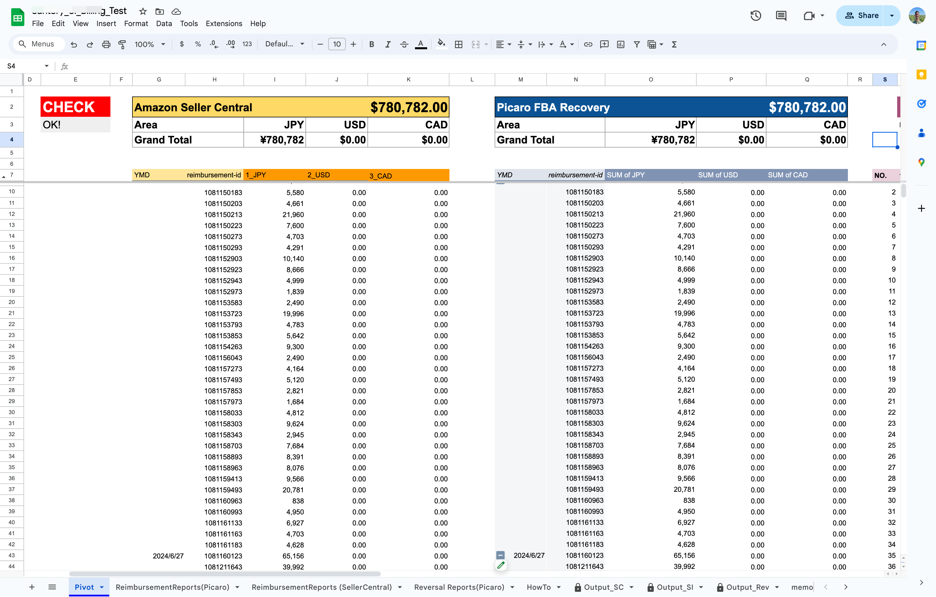
Task: Collapse the 2024/6/27 pivot group
Action: (501, 555)
